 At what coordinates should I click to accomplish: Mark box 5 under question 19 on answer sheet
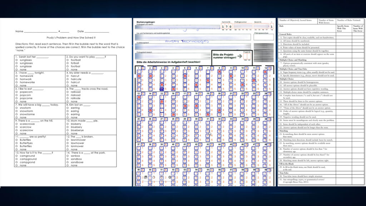[208, 114]
